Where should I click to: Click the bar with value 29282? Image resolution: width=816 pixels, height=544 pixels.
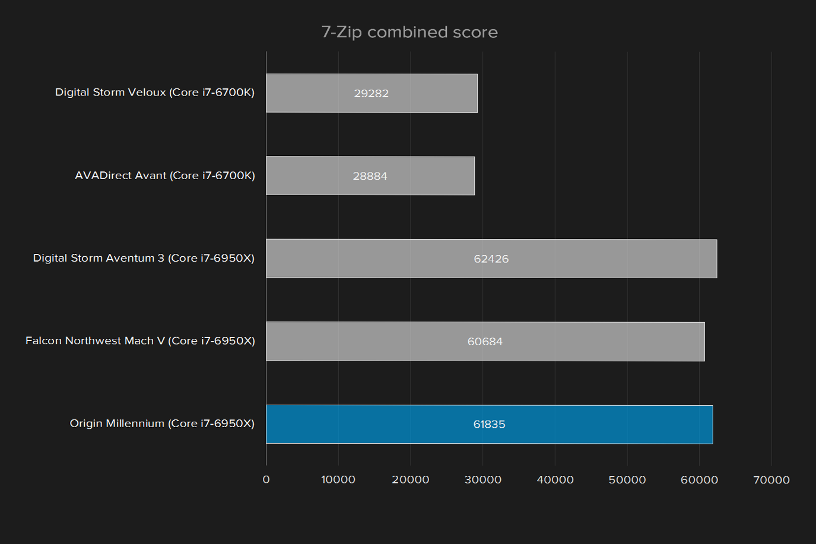372,93
